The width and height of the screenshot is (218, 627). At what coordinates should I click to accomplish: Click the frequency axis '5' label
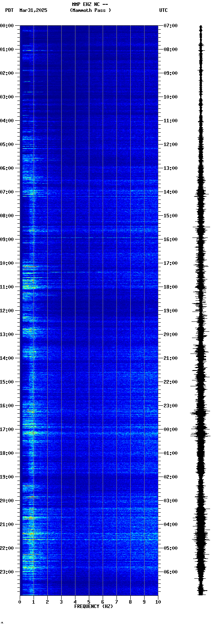coord(89,602)
